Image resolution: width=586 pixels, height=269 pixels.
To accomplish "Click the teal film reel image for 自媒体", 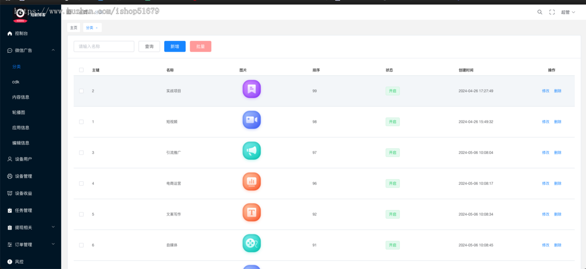I will click(251, 243).
